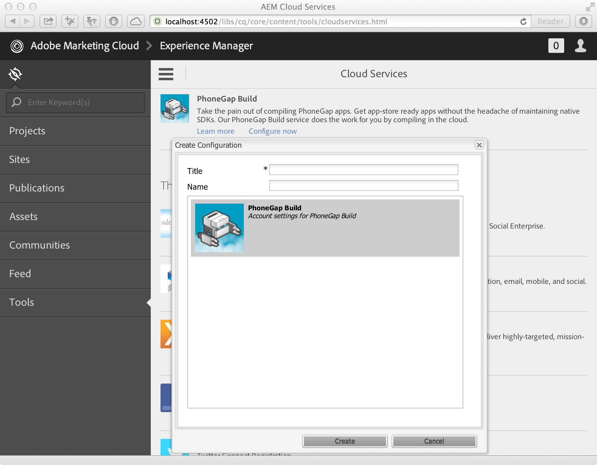Click the 'Cloud Services' page heading
The height and width of the screenshot is (465, 597).
coord(374,74)
